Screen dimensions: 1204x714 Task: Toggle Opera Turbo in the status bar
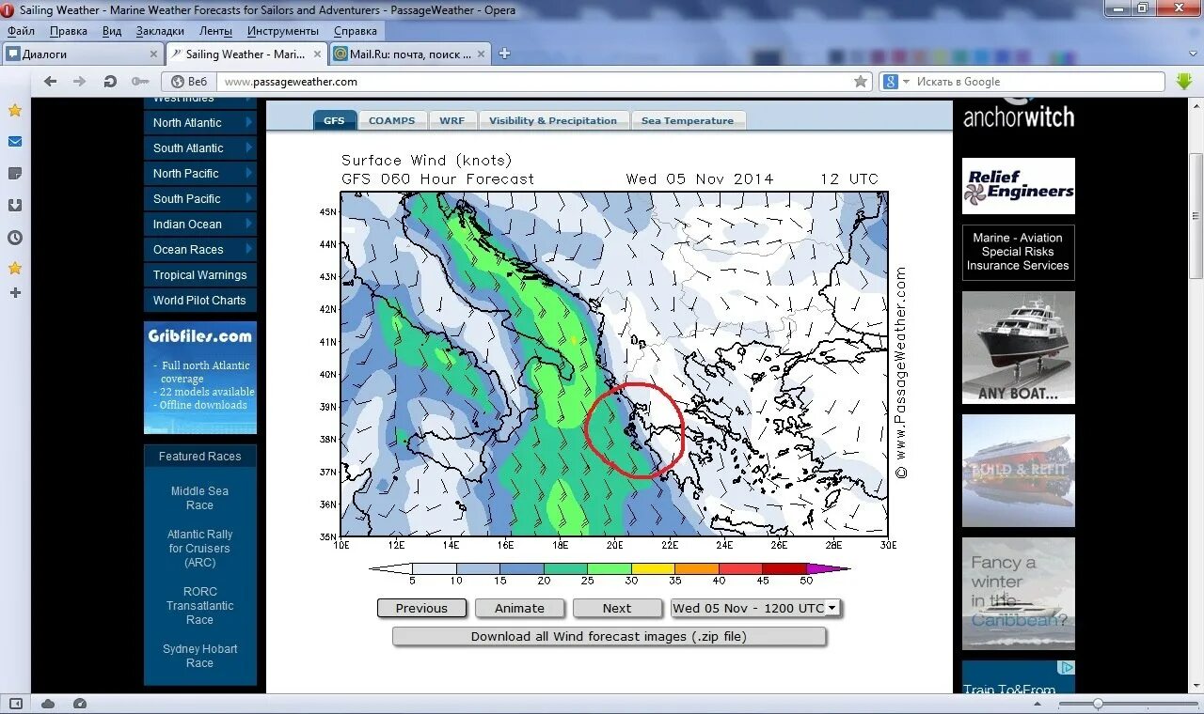[x=80, y=703]
